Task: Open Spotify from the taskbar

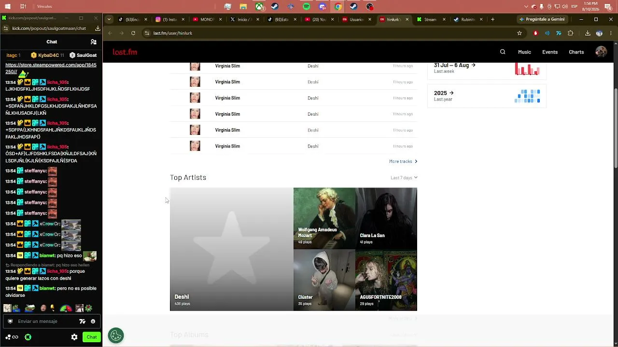Action: 307,7
